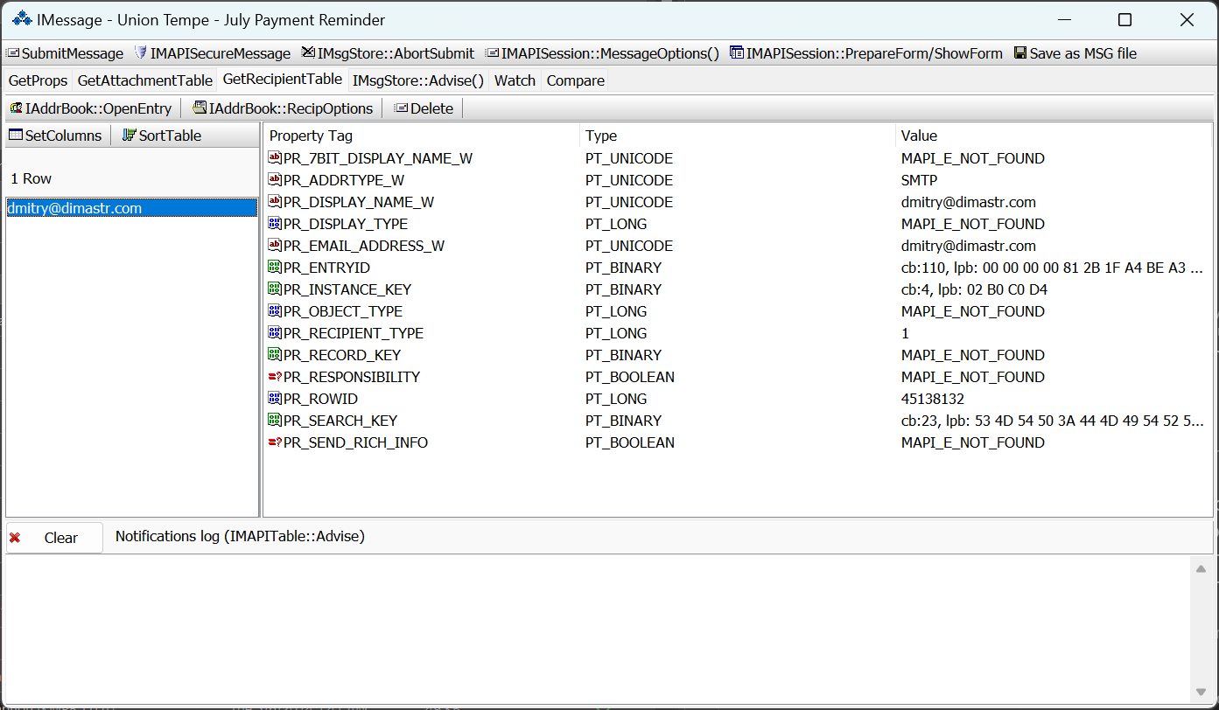Click icon beside PR_INSTANCE_KEY
1219x710 pixels.
(275, 289)
